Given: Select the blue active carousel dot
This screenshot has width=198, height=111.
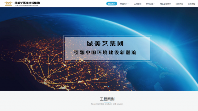Looking at the screenshot, I should 108,86.
